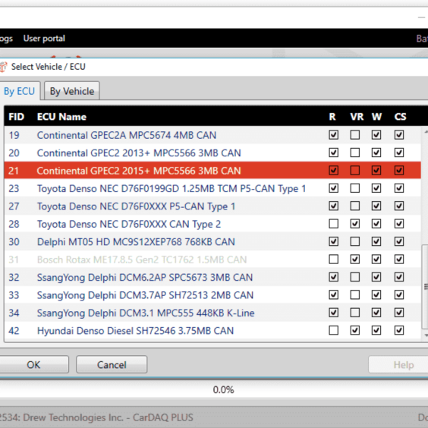The image size is (428, 428).
Task: Toggle R checkbox for Toyota Denso CAN Type 2
Action: click(334, 224)
